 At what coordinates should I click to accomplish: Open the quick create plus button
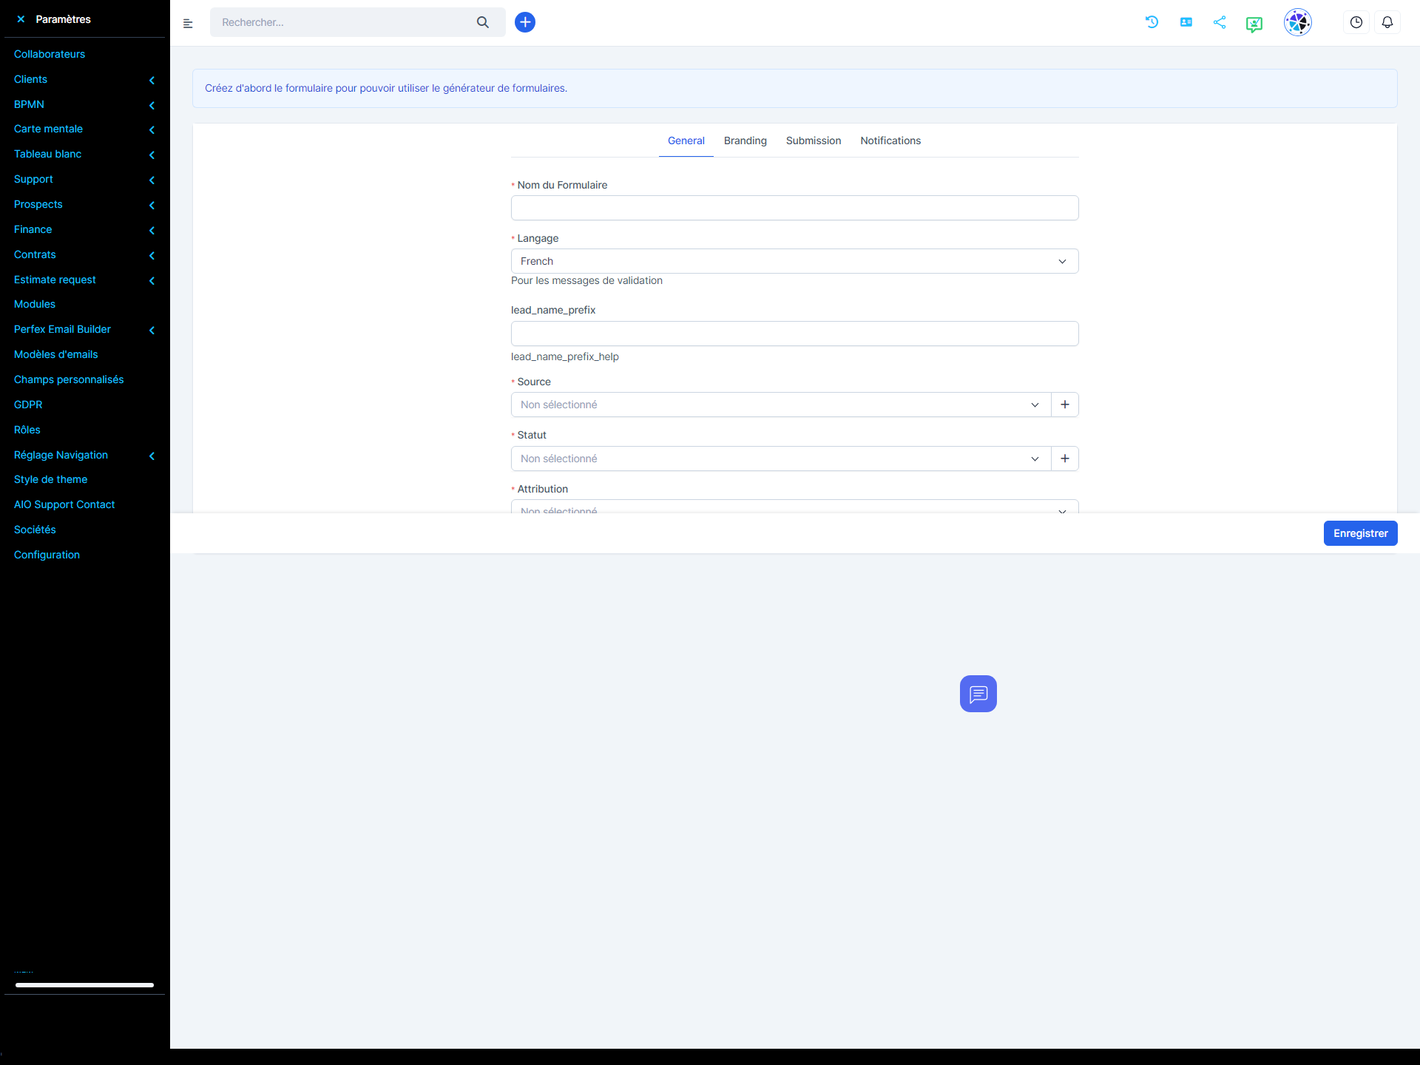[525, 22]
